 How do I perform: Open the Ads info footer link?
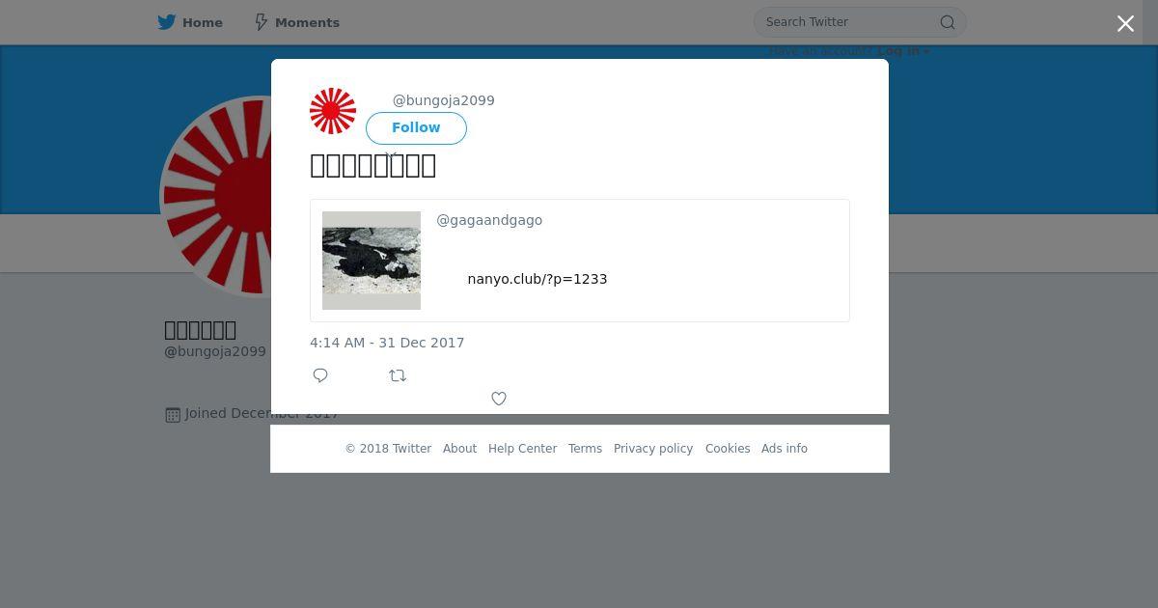[785, 449]
